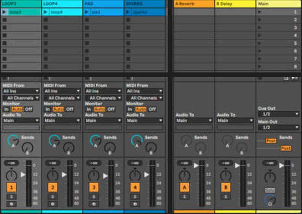Launch scene 3 in Main track
Image resolution: width=302 pixels, height=214 pixels.
(259, 27)
